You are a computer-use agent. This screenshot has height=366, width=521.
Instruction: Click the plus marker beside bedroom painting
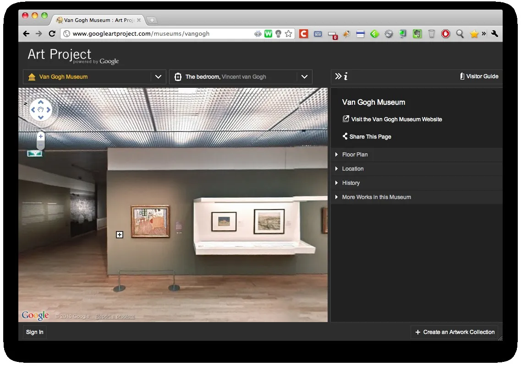(120, 235)
